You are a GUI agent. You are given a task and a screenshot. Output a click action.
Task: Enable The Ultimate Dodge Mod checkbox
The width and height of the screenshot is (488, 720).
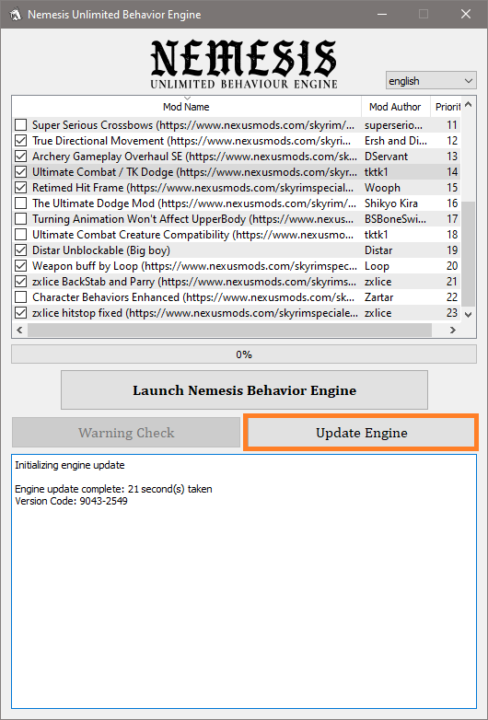point(20,203)
